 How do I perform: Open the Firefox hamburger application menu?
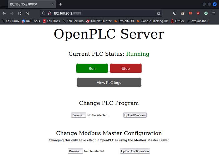[x=214, y=13]
